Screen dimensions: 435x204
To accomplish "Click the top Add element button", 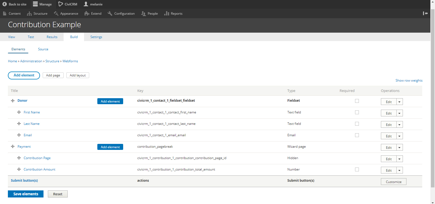I will [x=24, y=75].
